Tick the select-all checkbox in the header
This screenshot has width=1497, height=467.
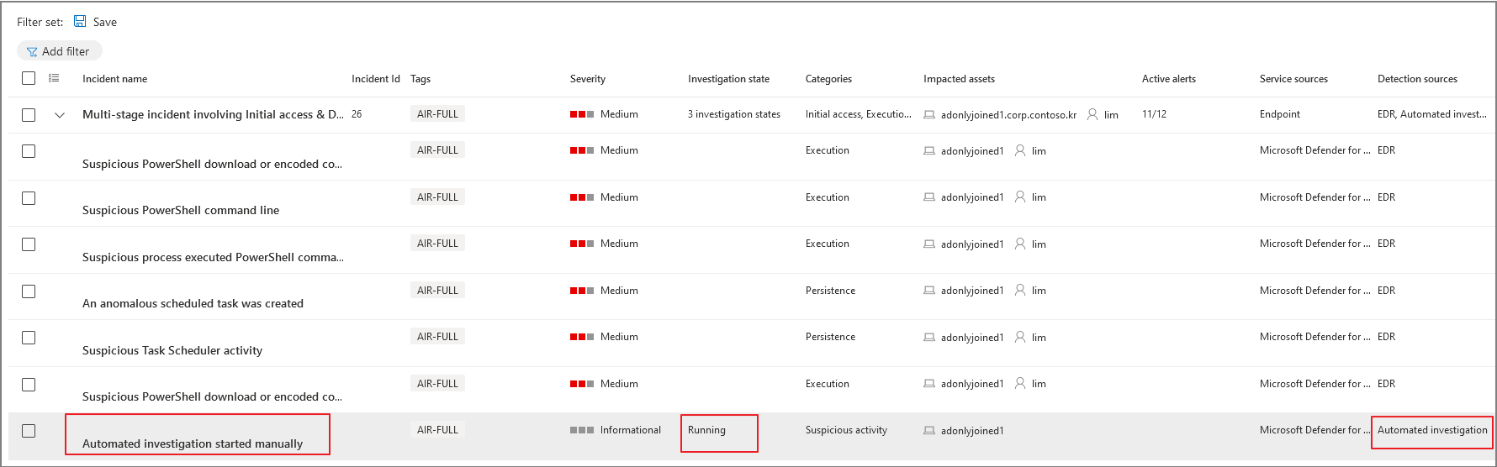(x=29, y=78)
